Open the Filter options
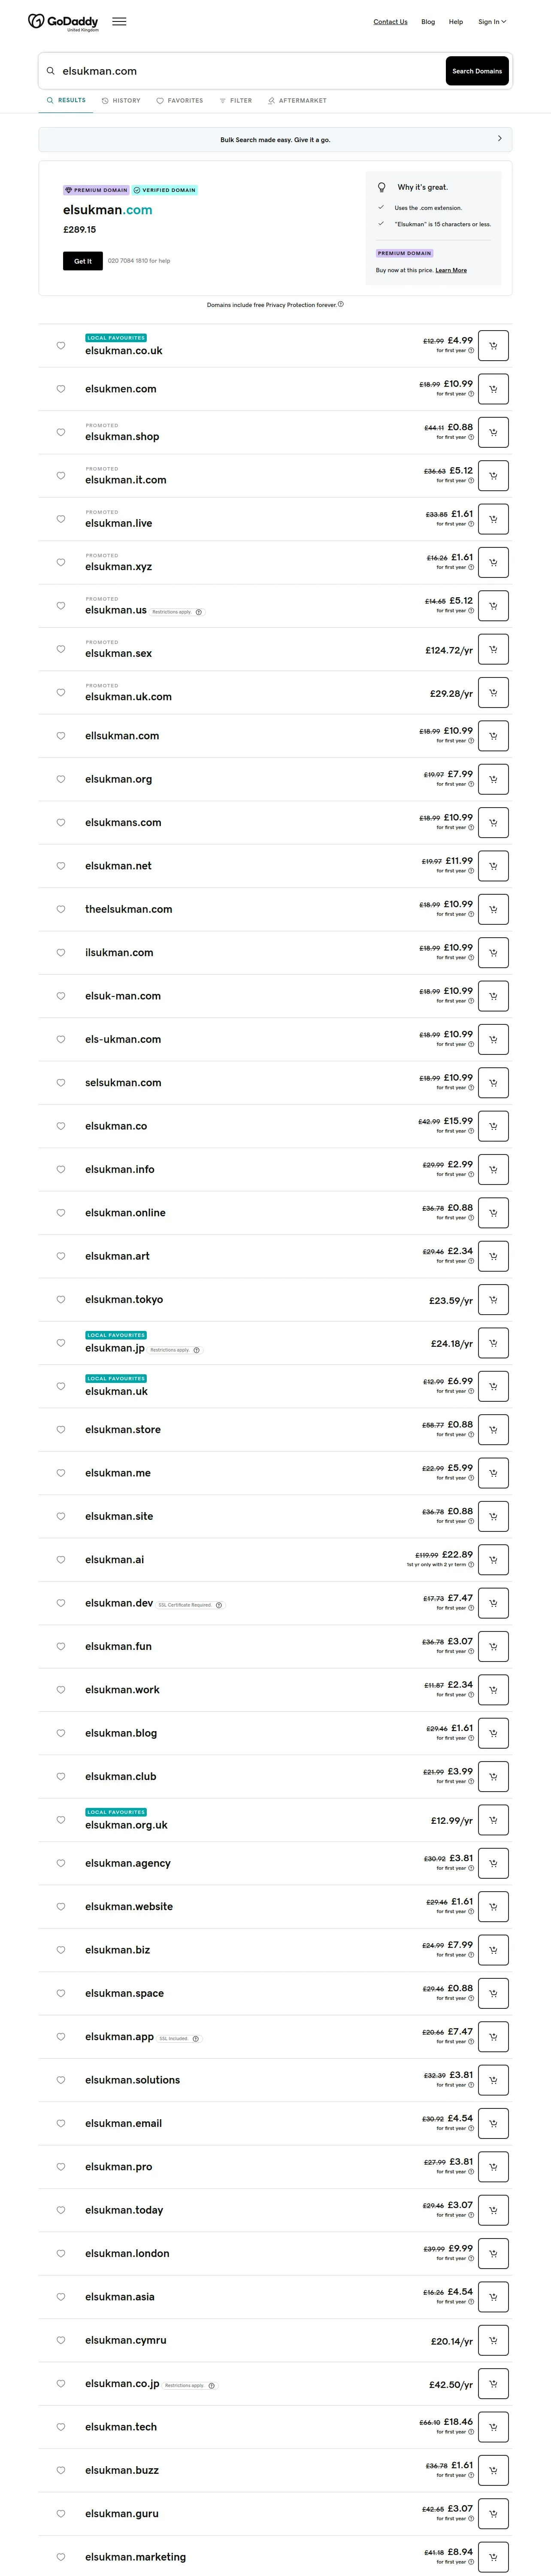Viewport: 551px width, 2576px height. coord(236,101)
